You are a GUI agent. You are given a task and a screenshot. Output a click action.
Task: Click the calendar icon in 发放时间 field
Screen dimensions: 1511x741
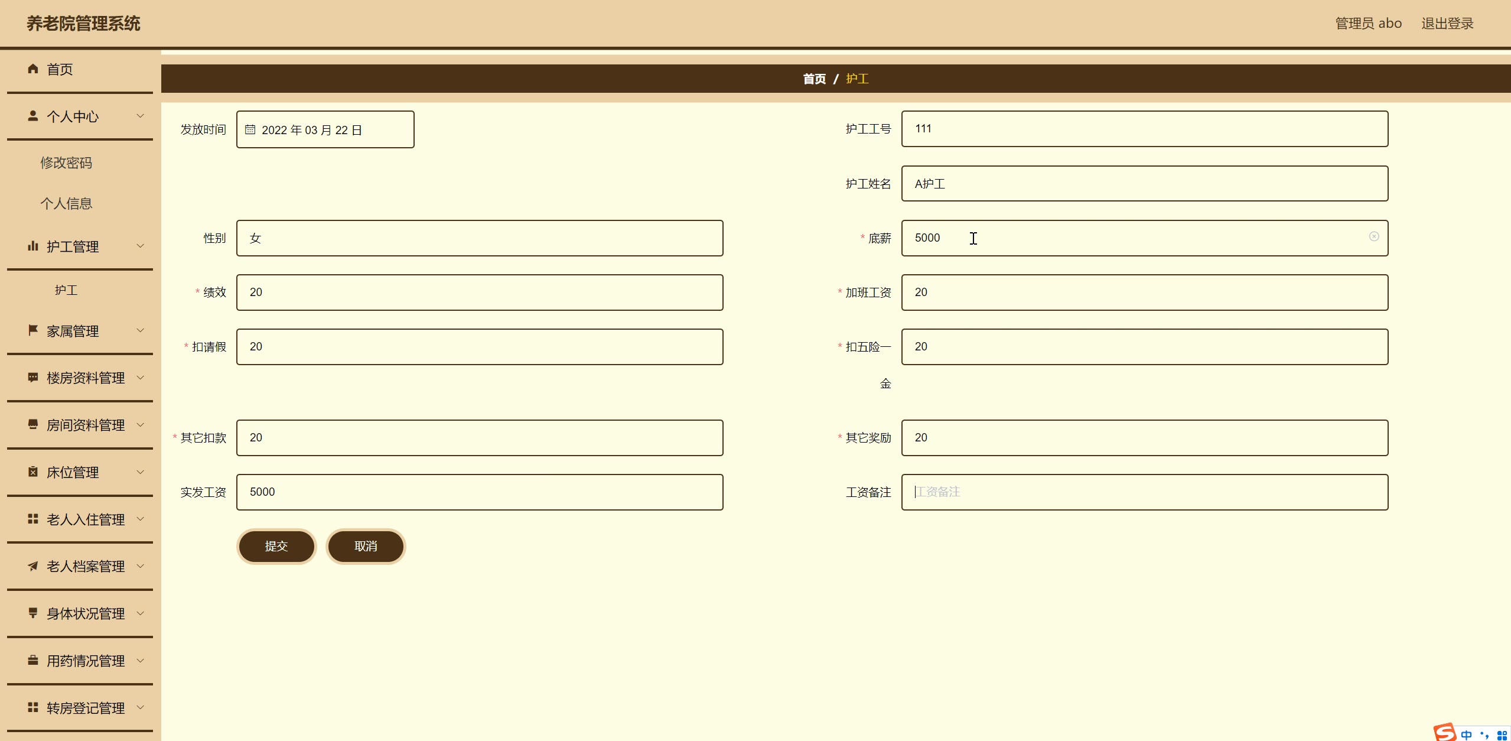pyautogui.click(x=250, y=129)
